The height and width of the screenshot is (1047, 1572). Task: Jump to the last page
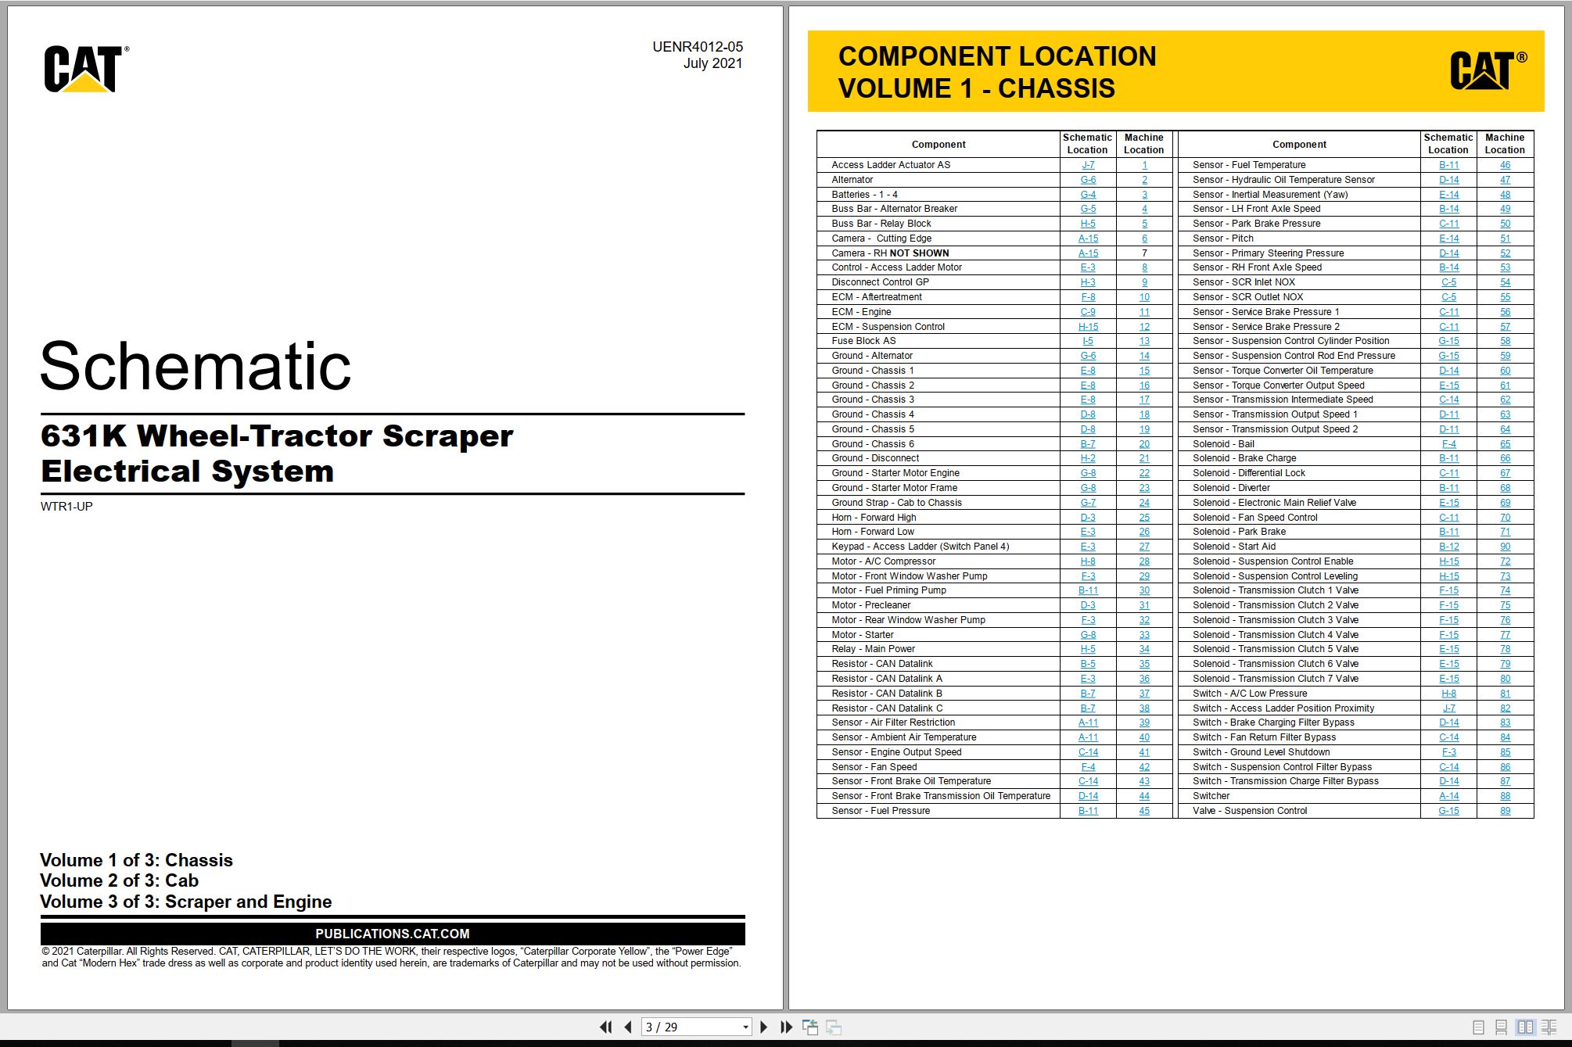[786, 1027]
